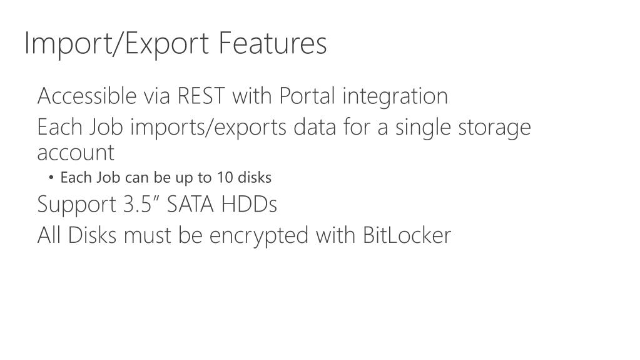Select the word 'REST' in first line
The height and width of the screenshot is (360, 640).
201,96
